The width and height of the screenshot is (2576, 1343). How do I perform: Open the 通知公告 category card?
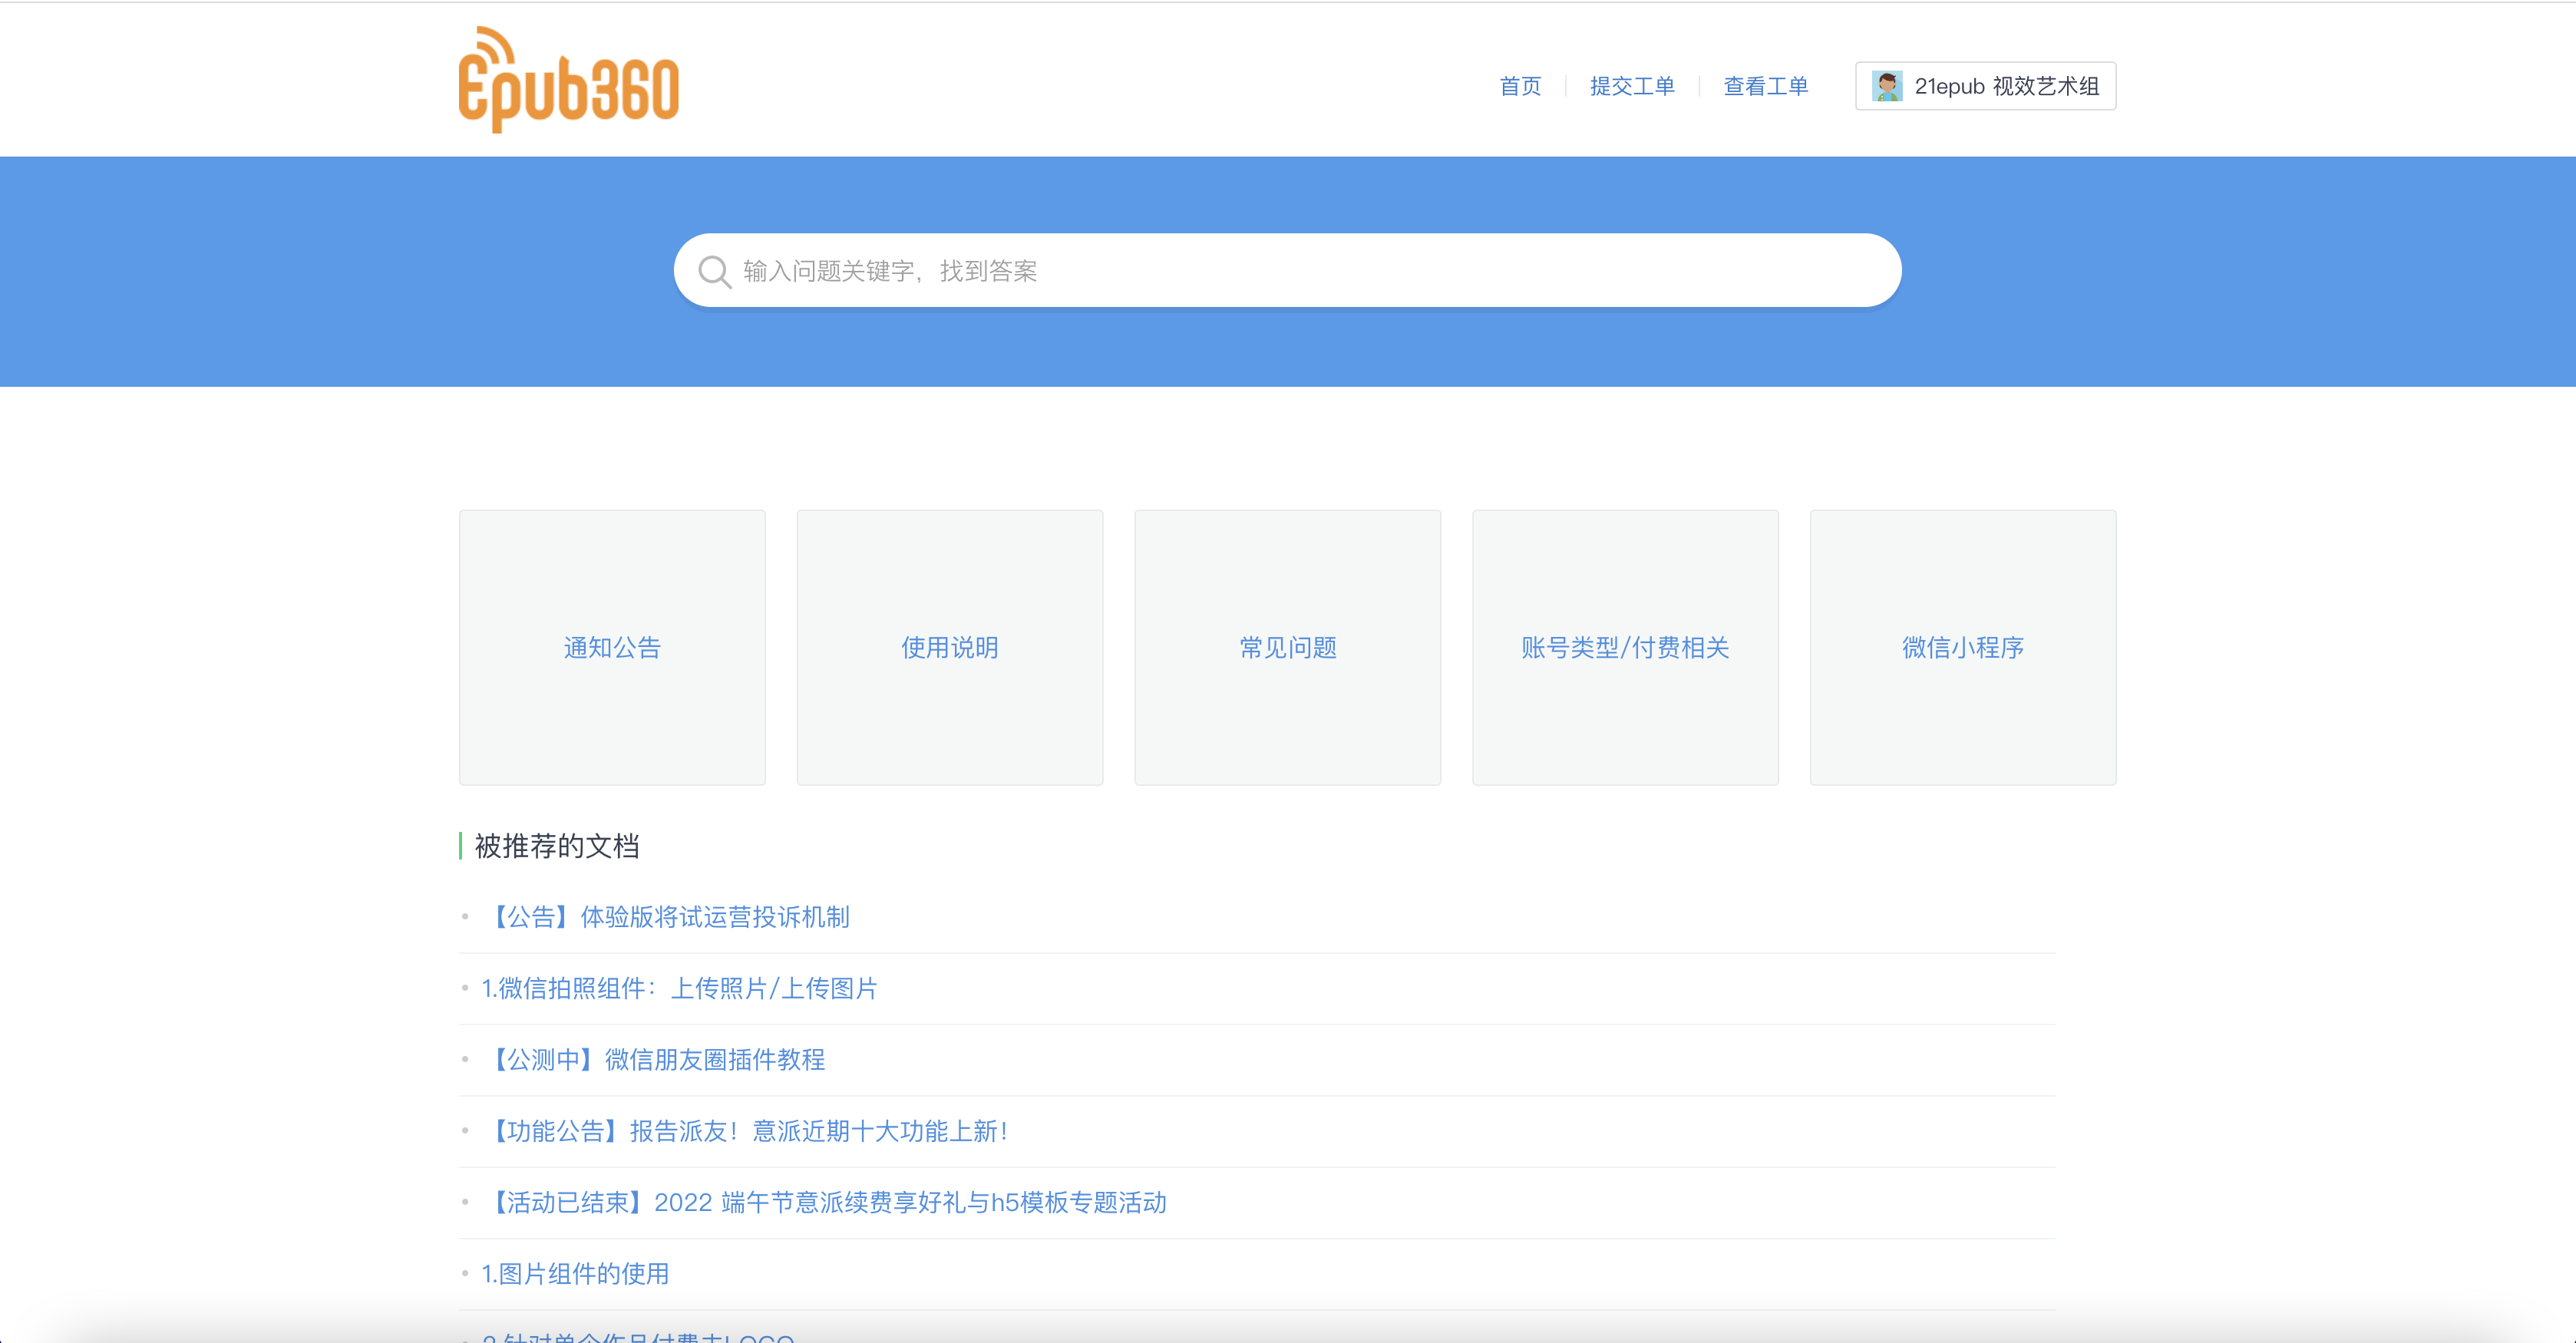pyautogui.click(x=612, y=647)
